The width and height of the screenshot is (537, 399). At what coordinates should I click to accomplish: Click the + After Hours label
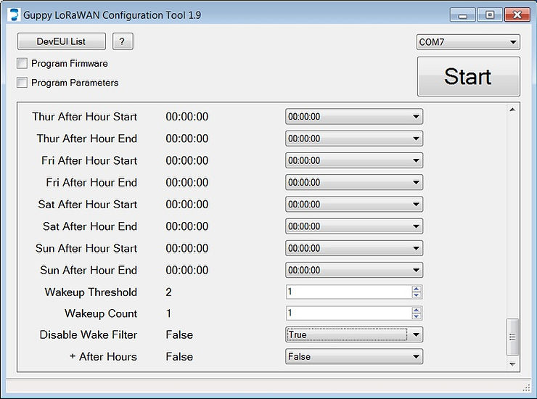click(103, 356)
